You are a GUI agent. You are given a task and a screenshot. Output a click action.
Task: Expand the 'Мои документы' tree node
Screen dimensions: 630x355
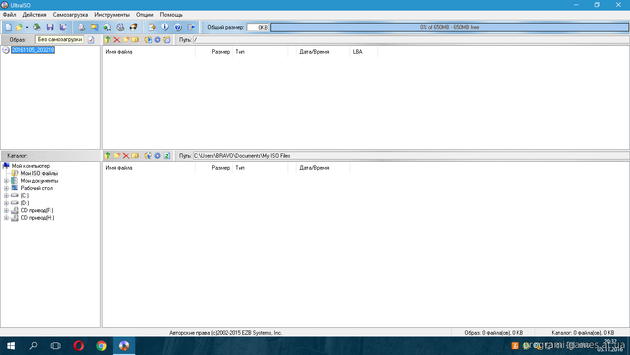tap(6, 181)
